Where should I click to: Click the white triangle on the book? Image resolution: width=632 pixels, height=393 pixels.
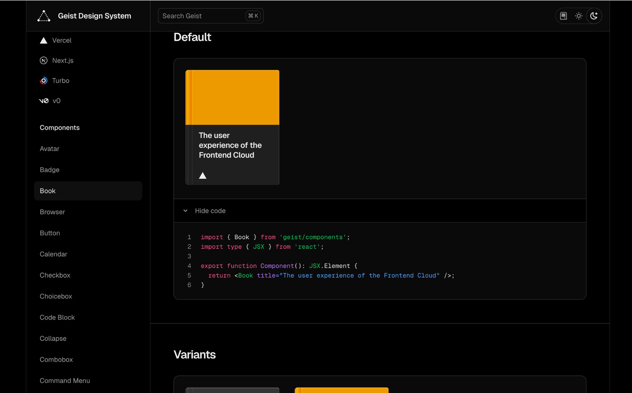point(203,176)
